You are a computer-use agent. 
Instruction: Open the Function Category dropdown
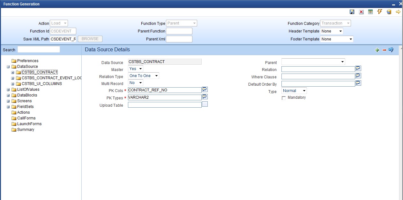pos(336,23)
